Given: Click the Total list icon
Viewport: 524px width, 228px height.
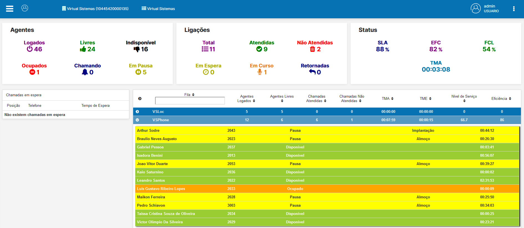Looking at the screenshot, I should [x=205, y=49].
